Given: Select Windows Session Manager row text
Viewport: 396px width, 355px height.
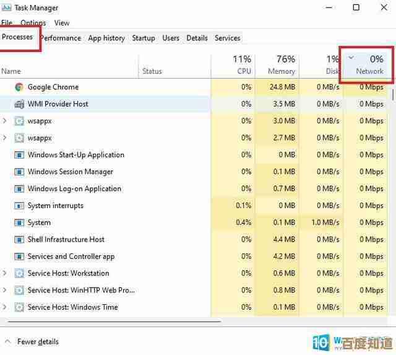Looking at the screenshot, I should (70, 172).
